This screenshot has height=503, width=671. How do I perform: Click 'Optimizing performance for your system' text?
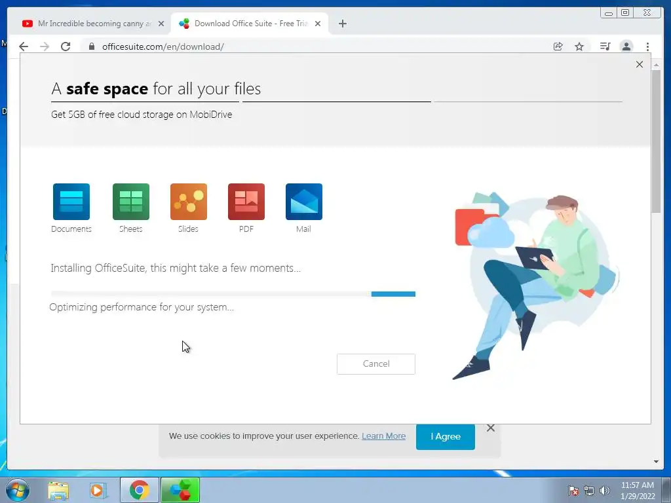pyautogui.click(x=142, y=307)
